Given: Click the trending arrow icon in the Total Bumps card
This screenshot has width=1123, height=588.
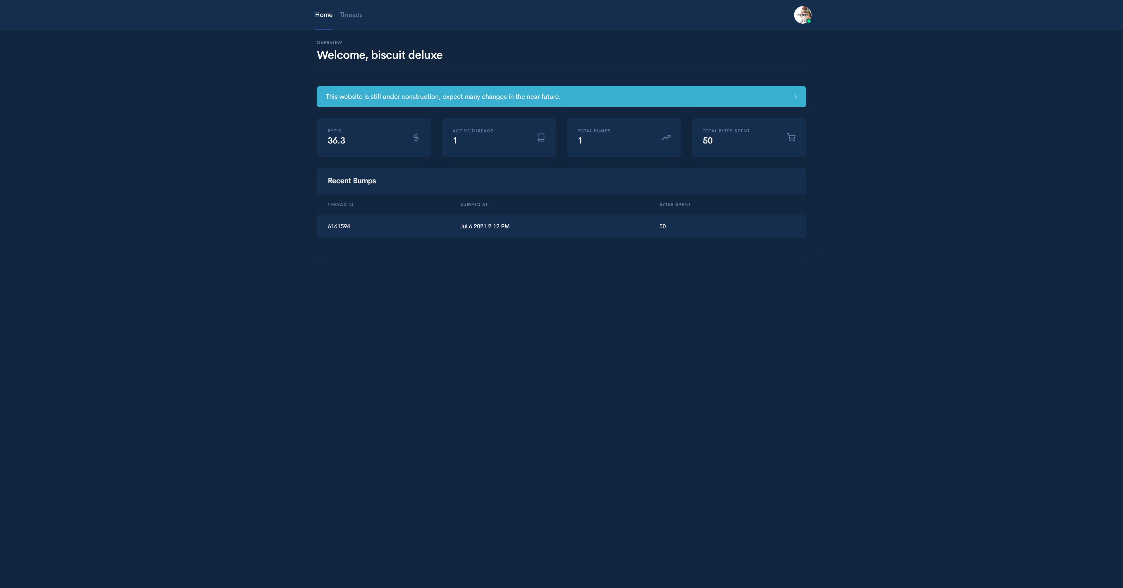Looking at the screenshot, I should (666, 138).
